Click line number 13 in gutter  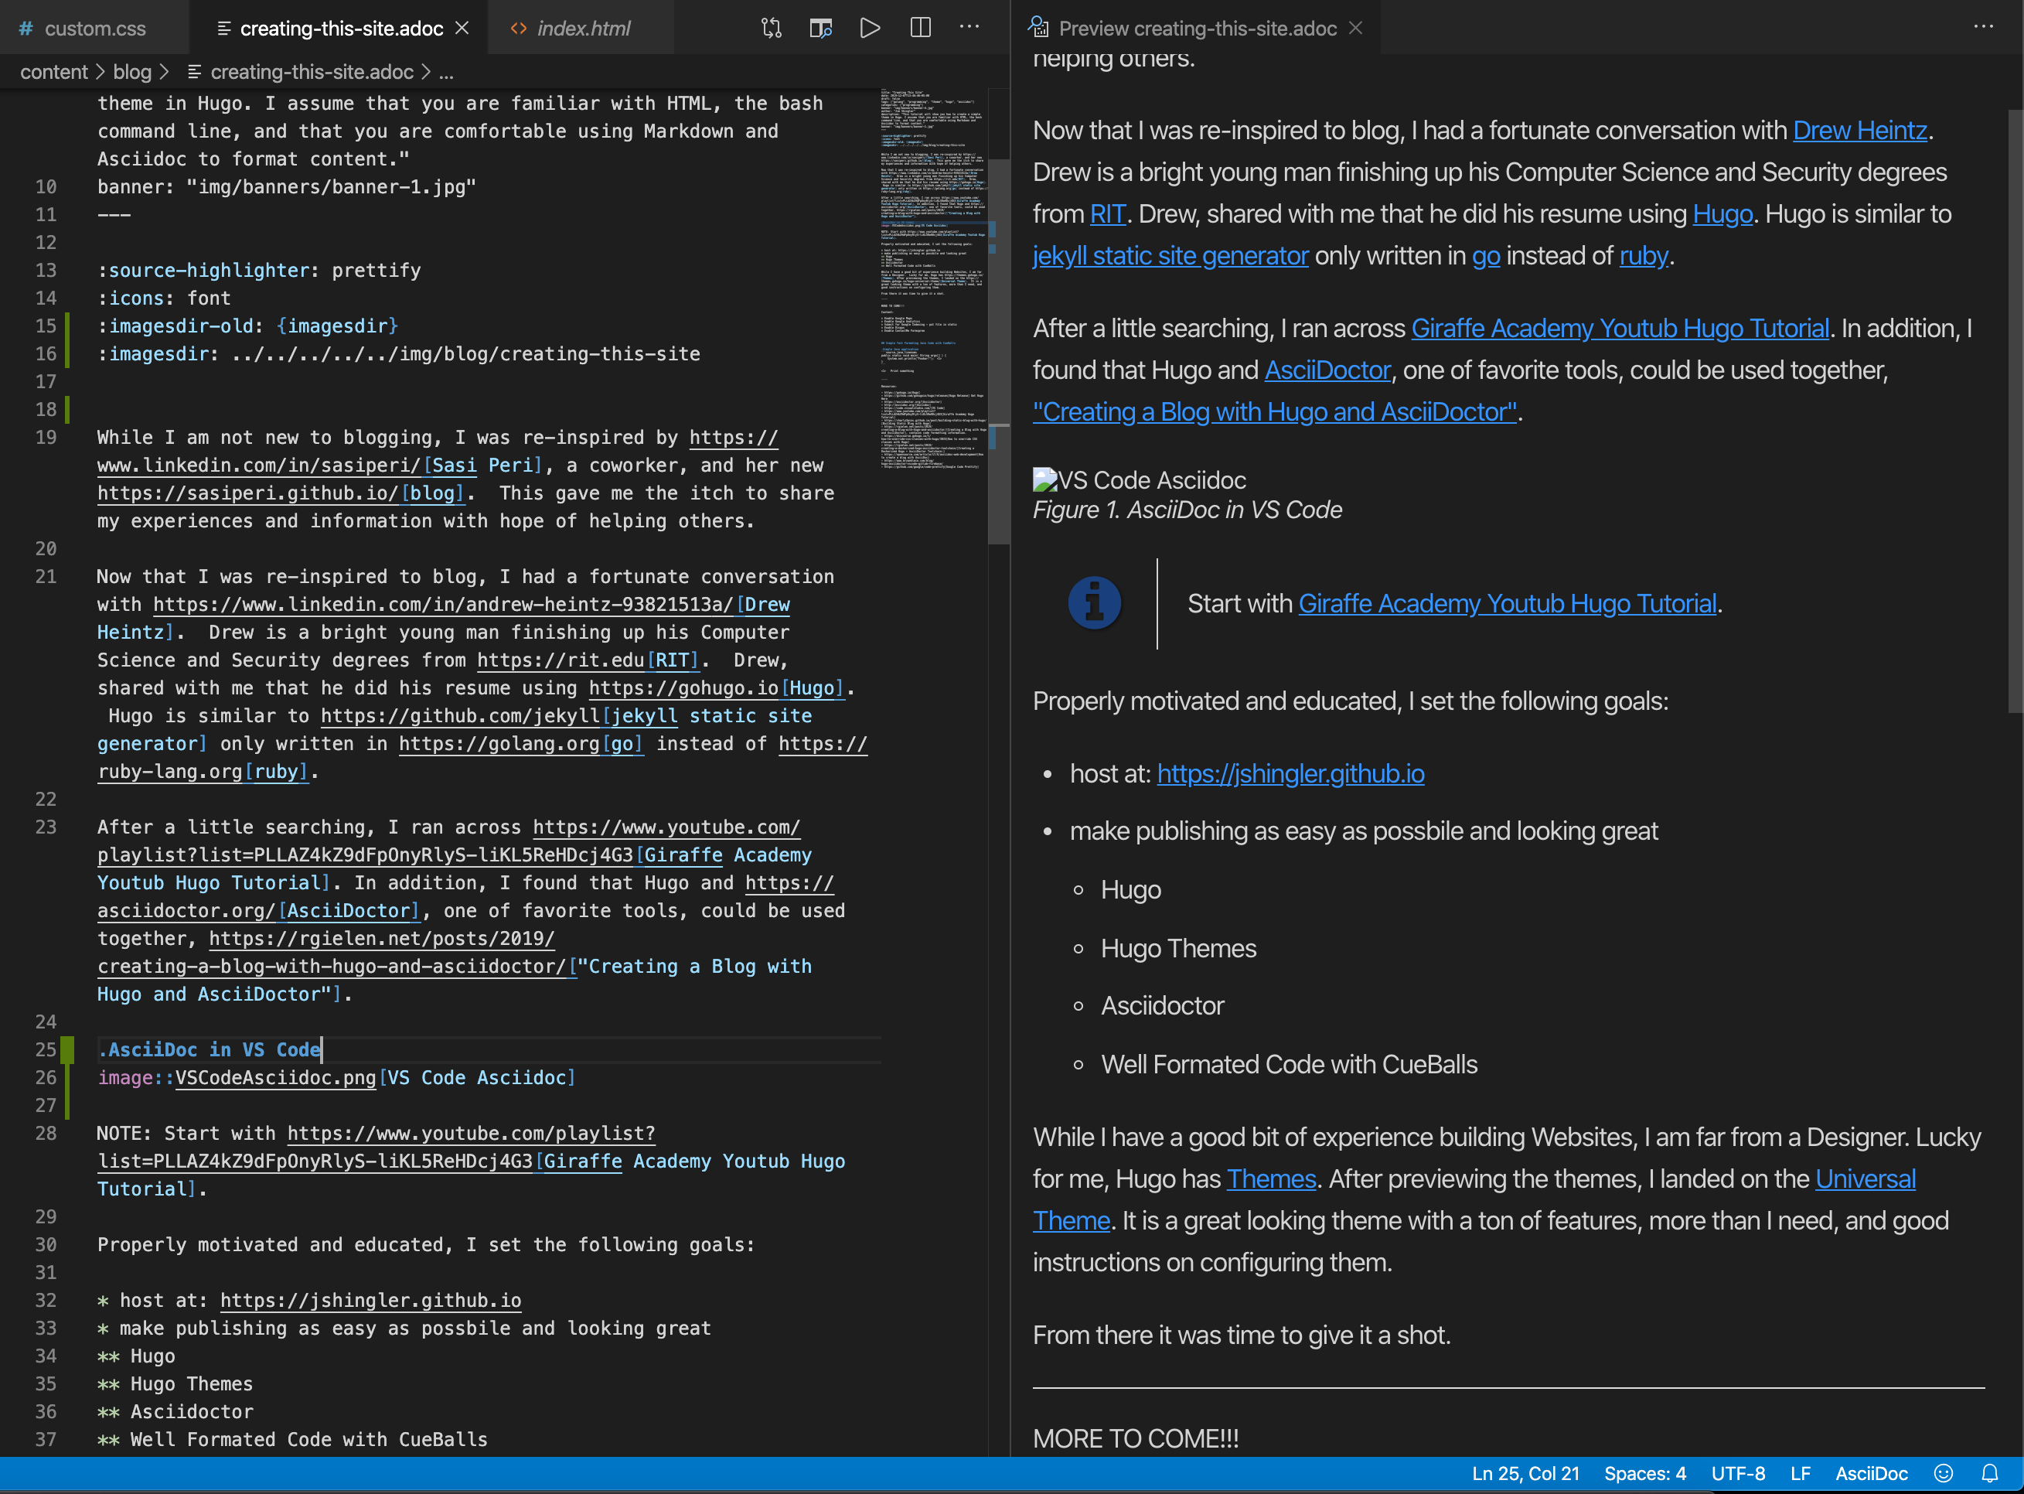[45, 270]
